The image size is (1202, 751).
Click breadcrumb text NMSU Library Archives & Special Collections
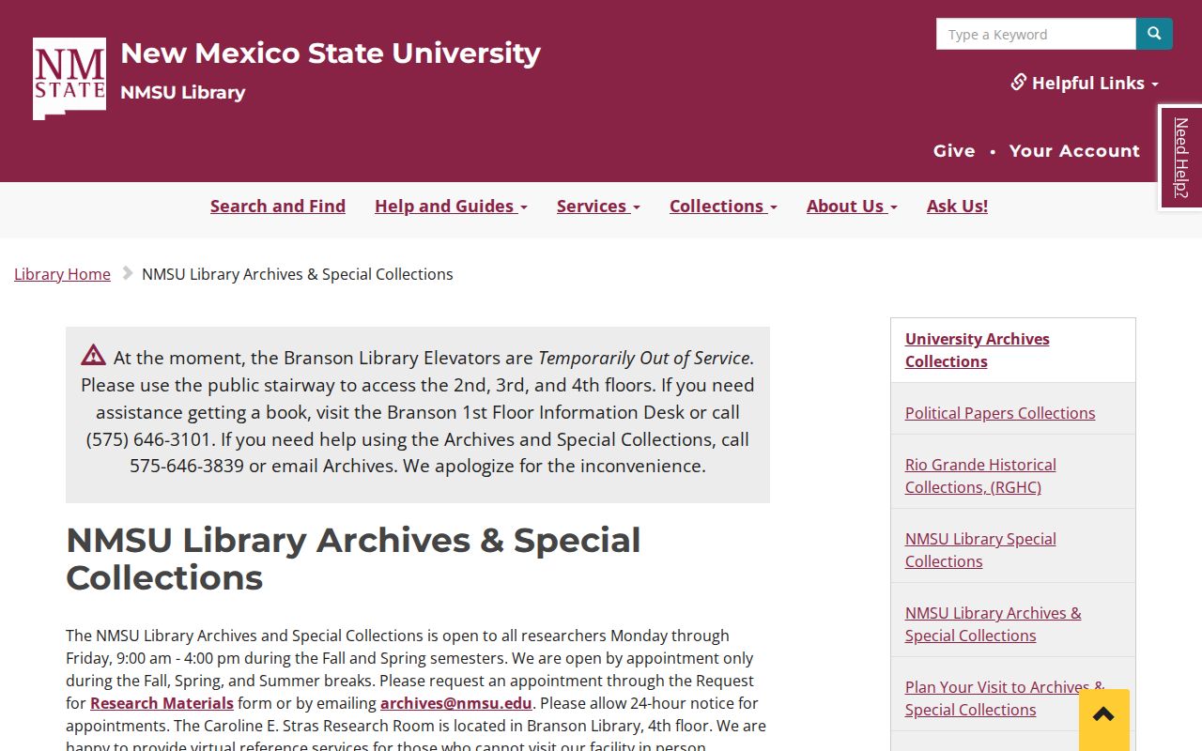[298, 274]
